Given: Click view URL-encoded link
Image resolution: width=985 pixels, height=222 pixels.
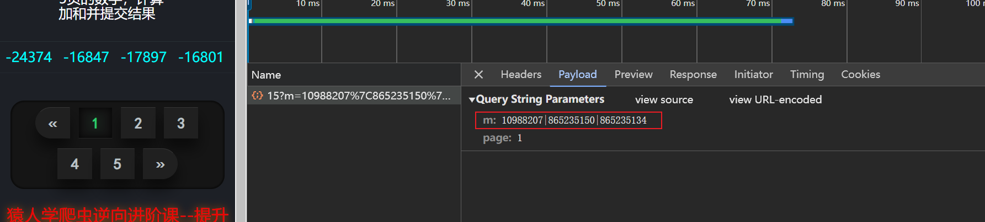Looking at the screenshot, I should coord(775,100).
